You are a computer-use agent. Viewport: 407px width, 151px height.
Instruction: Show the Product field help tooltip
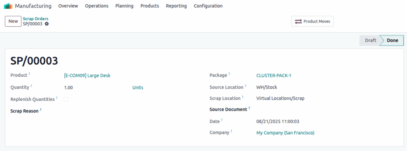29,74
